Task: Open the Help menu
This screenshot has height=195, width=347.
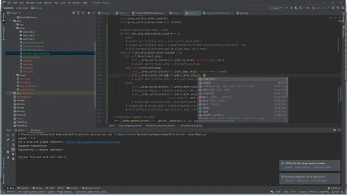Action: click(x=85, y=3)
